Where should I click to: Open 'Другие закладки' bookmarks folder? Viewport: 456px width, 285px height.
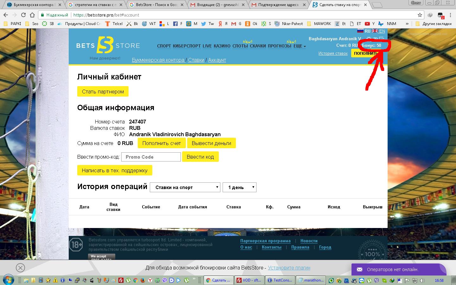pos(433,24)
